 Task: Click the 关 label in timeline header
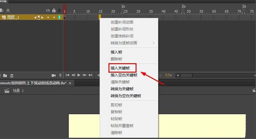(8, 11)
